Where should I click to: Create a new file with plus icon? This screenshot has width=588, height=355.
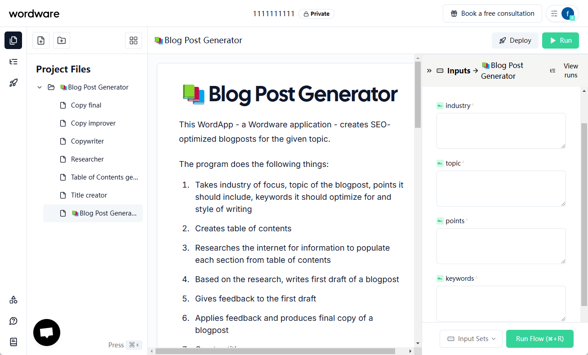[x=41, y=40]
